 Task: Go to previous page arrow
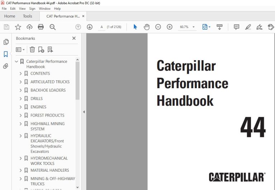[78, 27]
